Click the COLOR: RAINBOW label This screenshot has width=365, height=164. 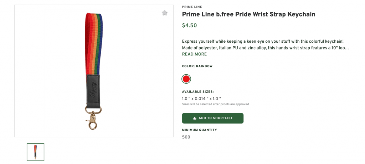coord(197,66)
